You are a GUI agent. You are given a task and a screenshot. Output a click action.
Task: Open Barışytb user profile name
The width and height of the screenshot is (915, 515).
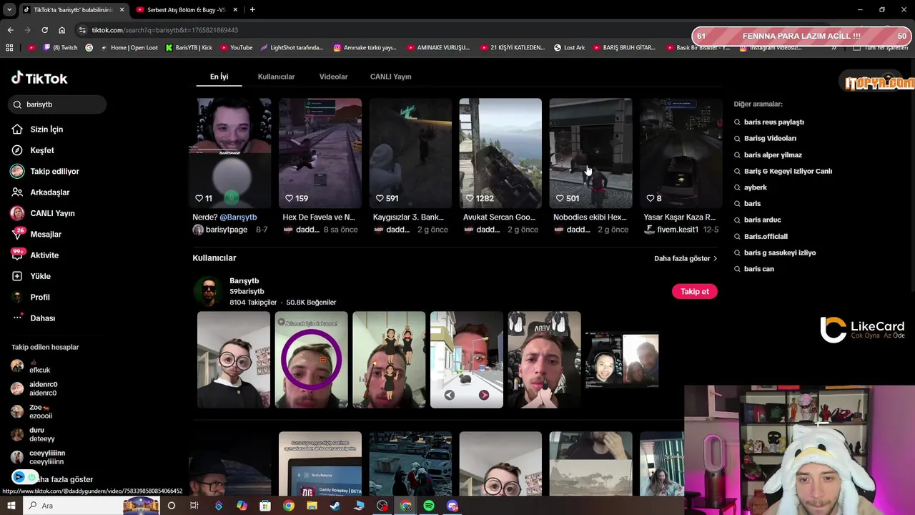(x=244, y=280)
